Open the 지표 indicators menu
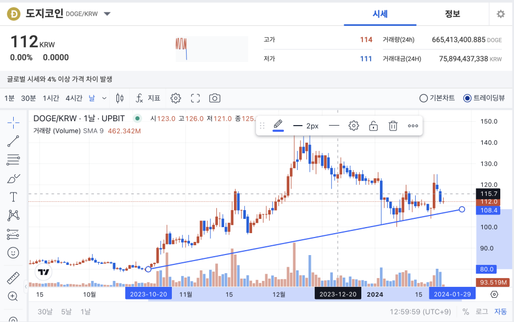The height and width of the screenshot is (322, 514). (148, 98)
